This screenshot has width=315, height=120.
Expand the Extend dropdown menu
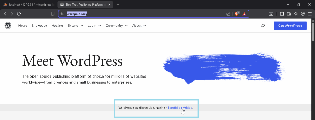(75, 26)
